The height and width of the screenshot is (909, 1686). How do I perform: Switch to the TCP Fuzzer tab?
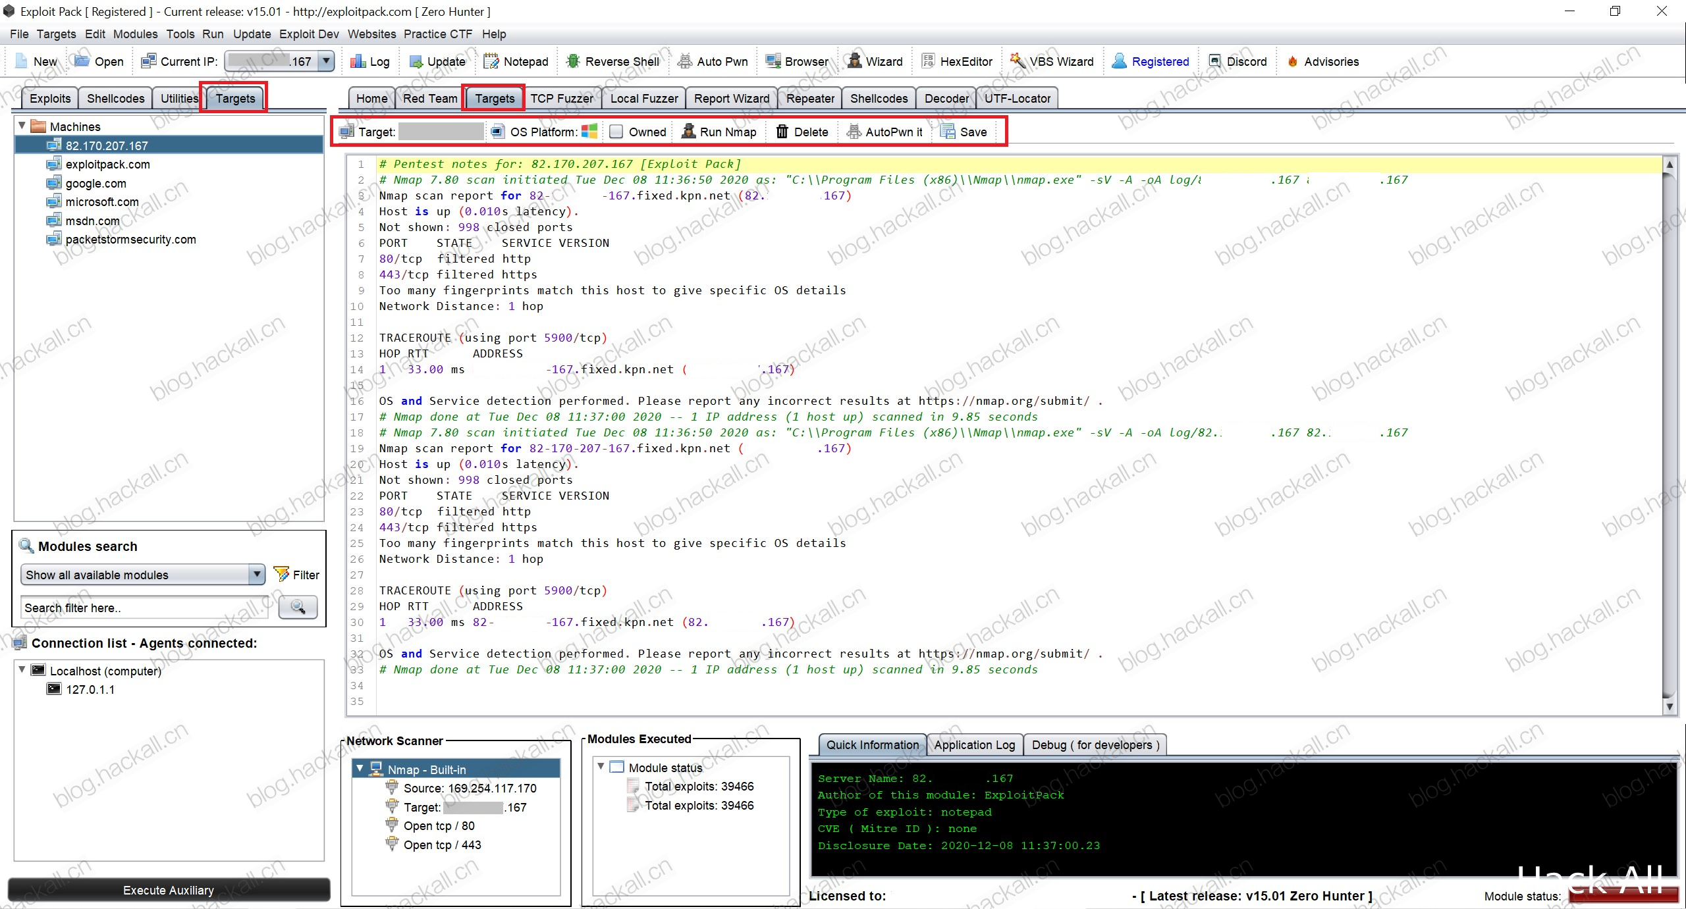click(562, 98)
